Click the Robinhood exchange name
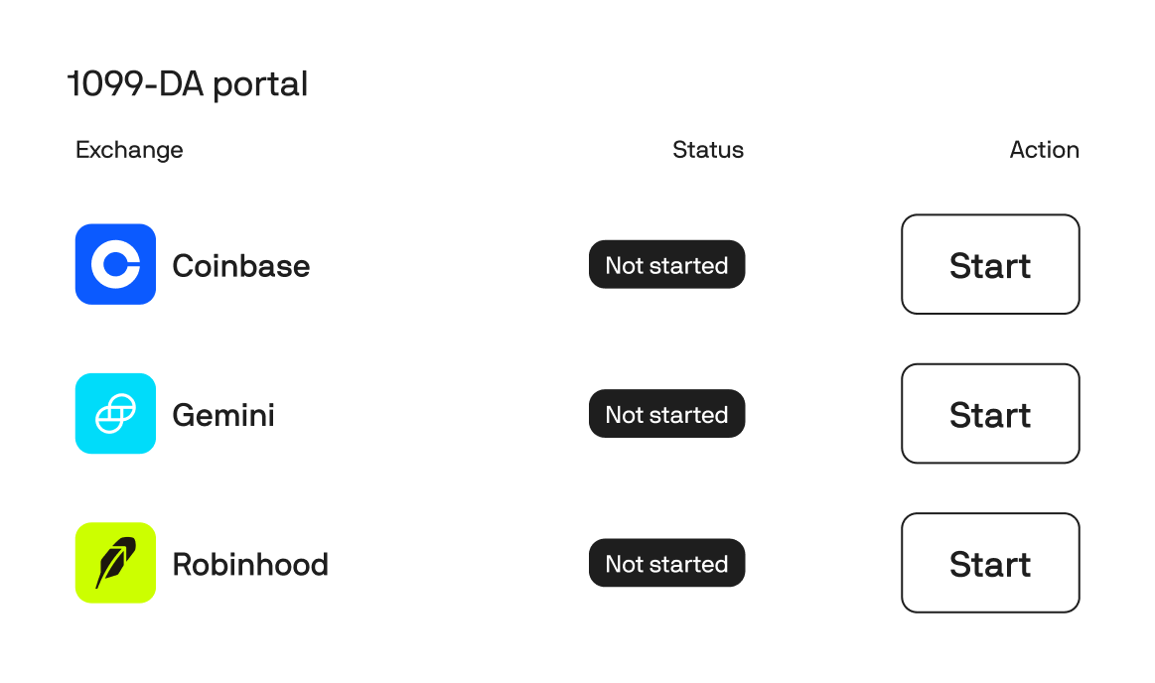The width and height of the screenshot is (1155, 683). pyautogui.click(x=250, y=564)
